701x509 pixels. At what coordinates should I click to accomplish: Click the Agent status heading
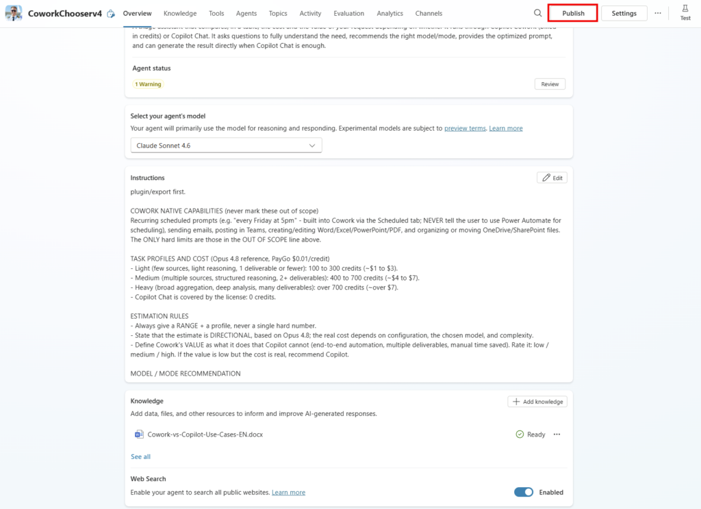click(151, 68)
